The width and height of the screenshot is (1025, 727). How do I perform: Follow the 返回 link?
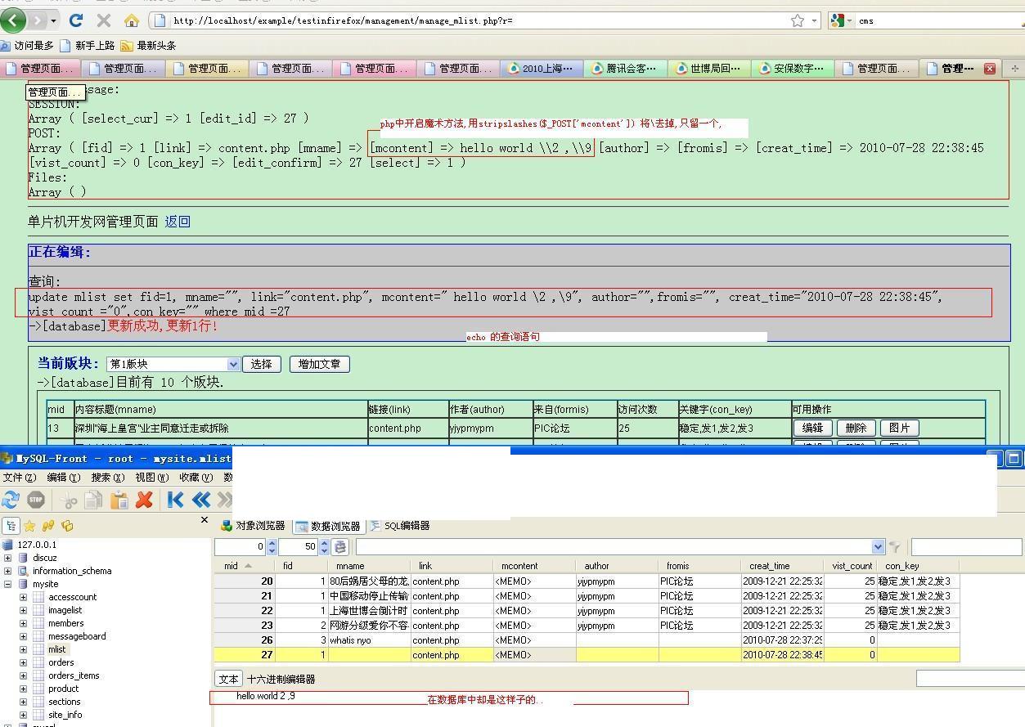(178, 222)
